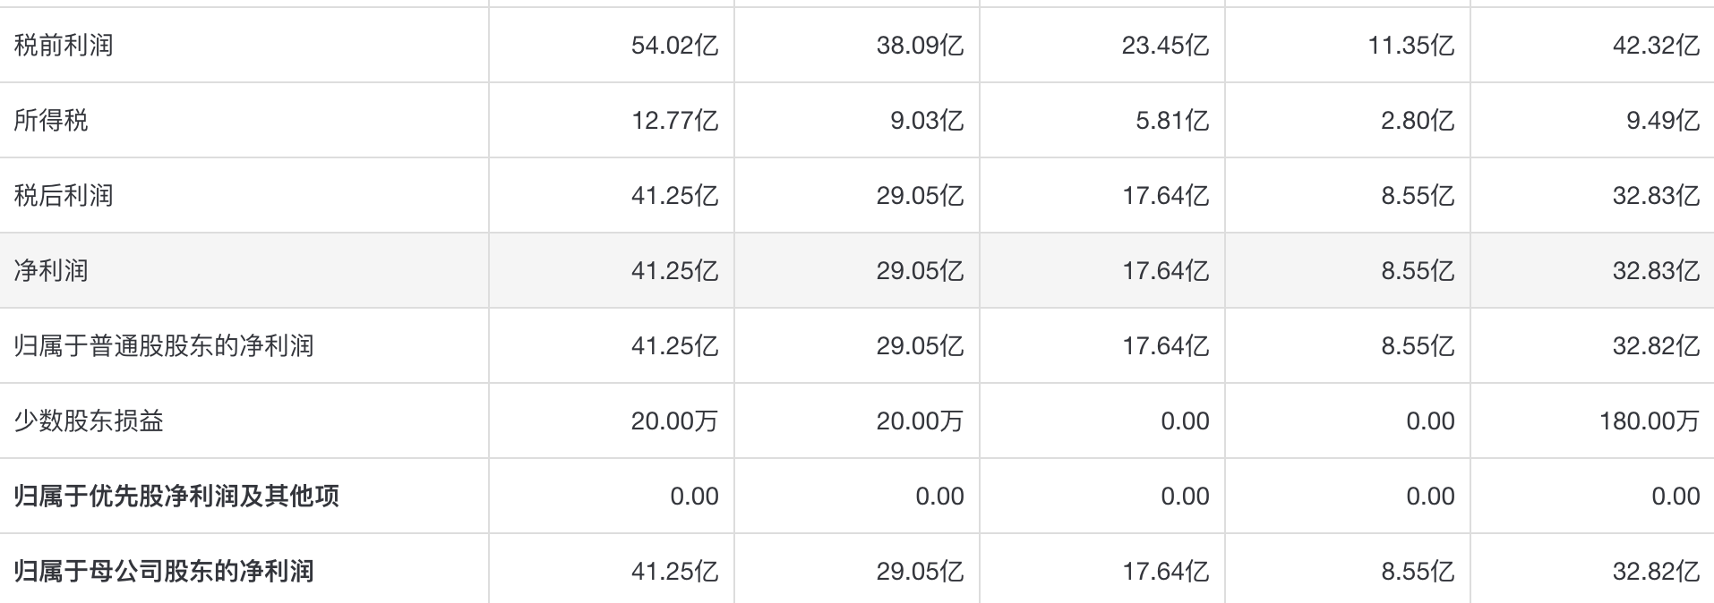Select the bold 归属于优先股净利润及其他项 label

[x=176, y=497]
